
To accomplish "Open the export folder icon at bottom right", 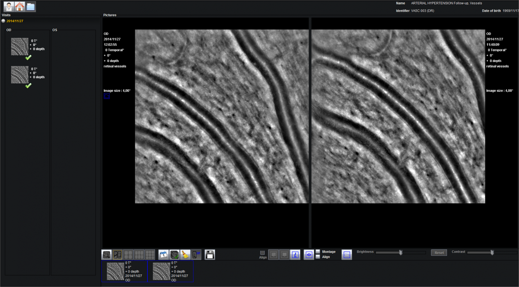I will [346, 254].
